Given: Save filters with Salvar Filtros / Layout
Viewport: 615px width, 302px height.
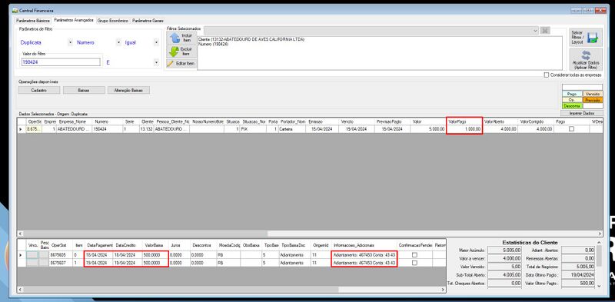Looking at the screenshot, I should [586, 37].
